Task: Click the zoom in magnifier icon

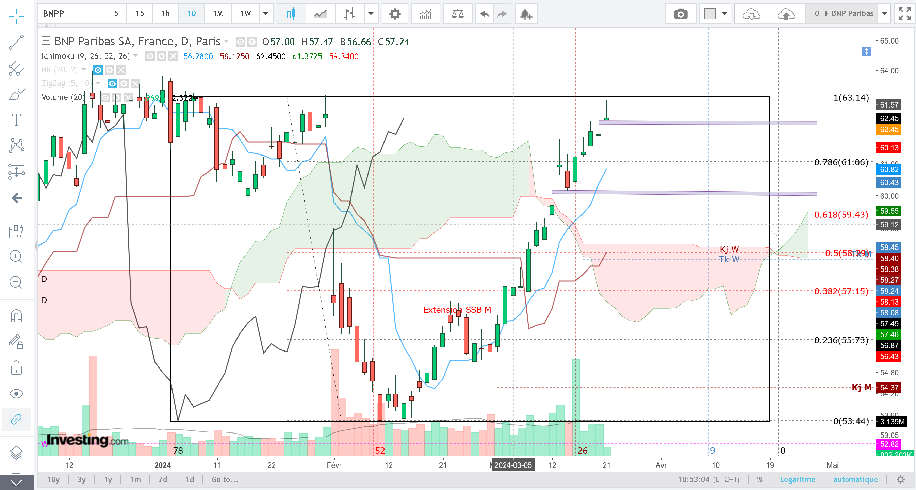Action: click(16, 256)
